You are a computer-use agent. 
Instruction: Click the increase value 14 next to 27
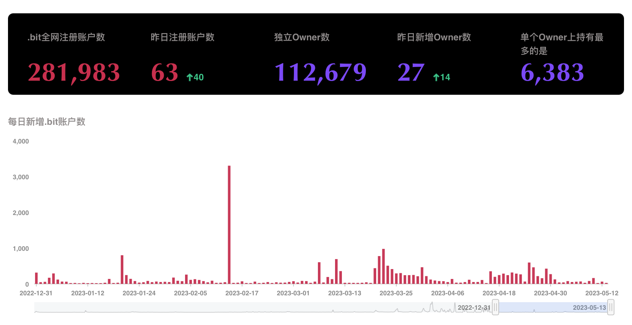445,77
